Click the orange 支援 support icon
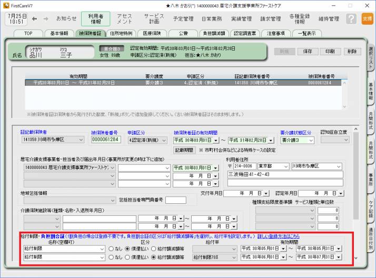This screenshot has width=376, height=278. click(367, 19)
